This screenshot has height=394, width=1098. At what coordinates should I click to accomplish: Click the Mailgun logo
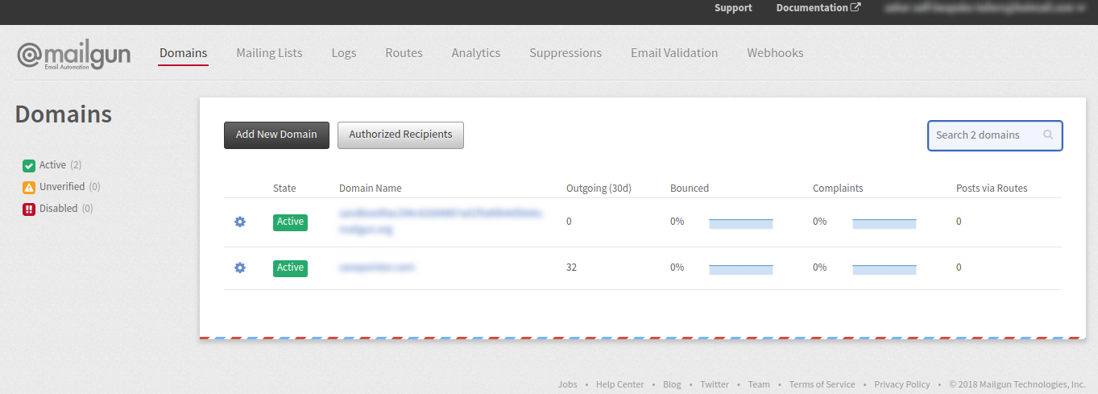point(73,55)
